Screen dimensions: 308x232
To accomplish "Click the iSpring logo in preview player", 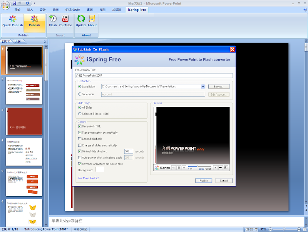I will point(162,168).
